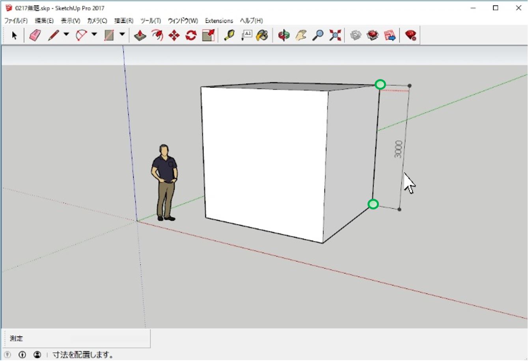This screenshot has height=361, width=528.
Task: Open the ツール(T) menu
Action: [x=151, y=20]
